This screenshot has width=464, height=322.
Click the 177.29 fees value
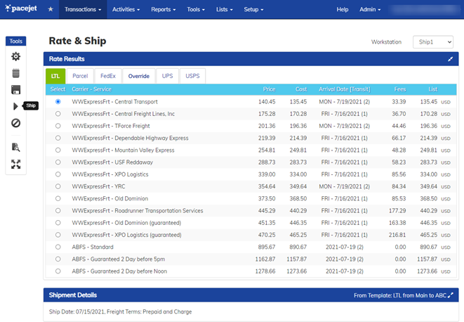[397, 210]
